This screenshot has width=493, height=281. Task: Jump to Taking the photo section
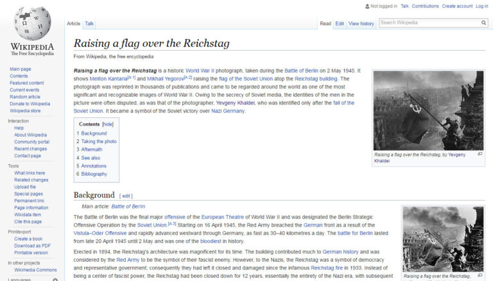pos(99,141)
